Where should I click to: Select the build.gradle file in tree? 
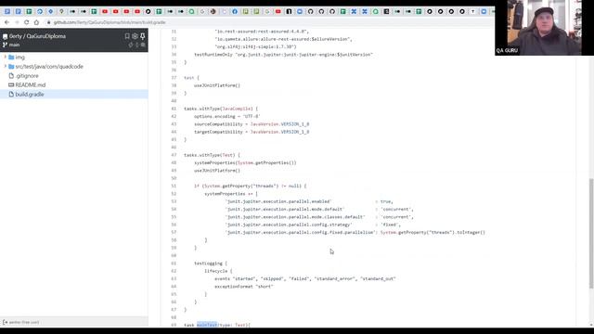tap(30, 95)
